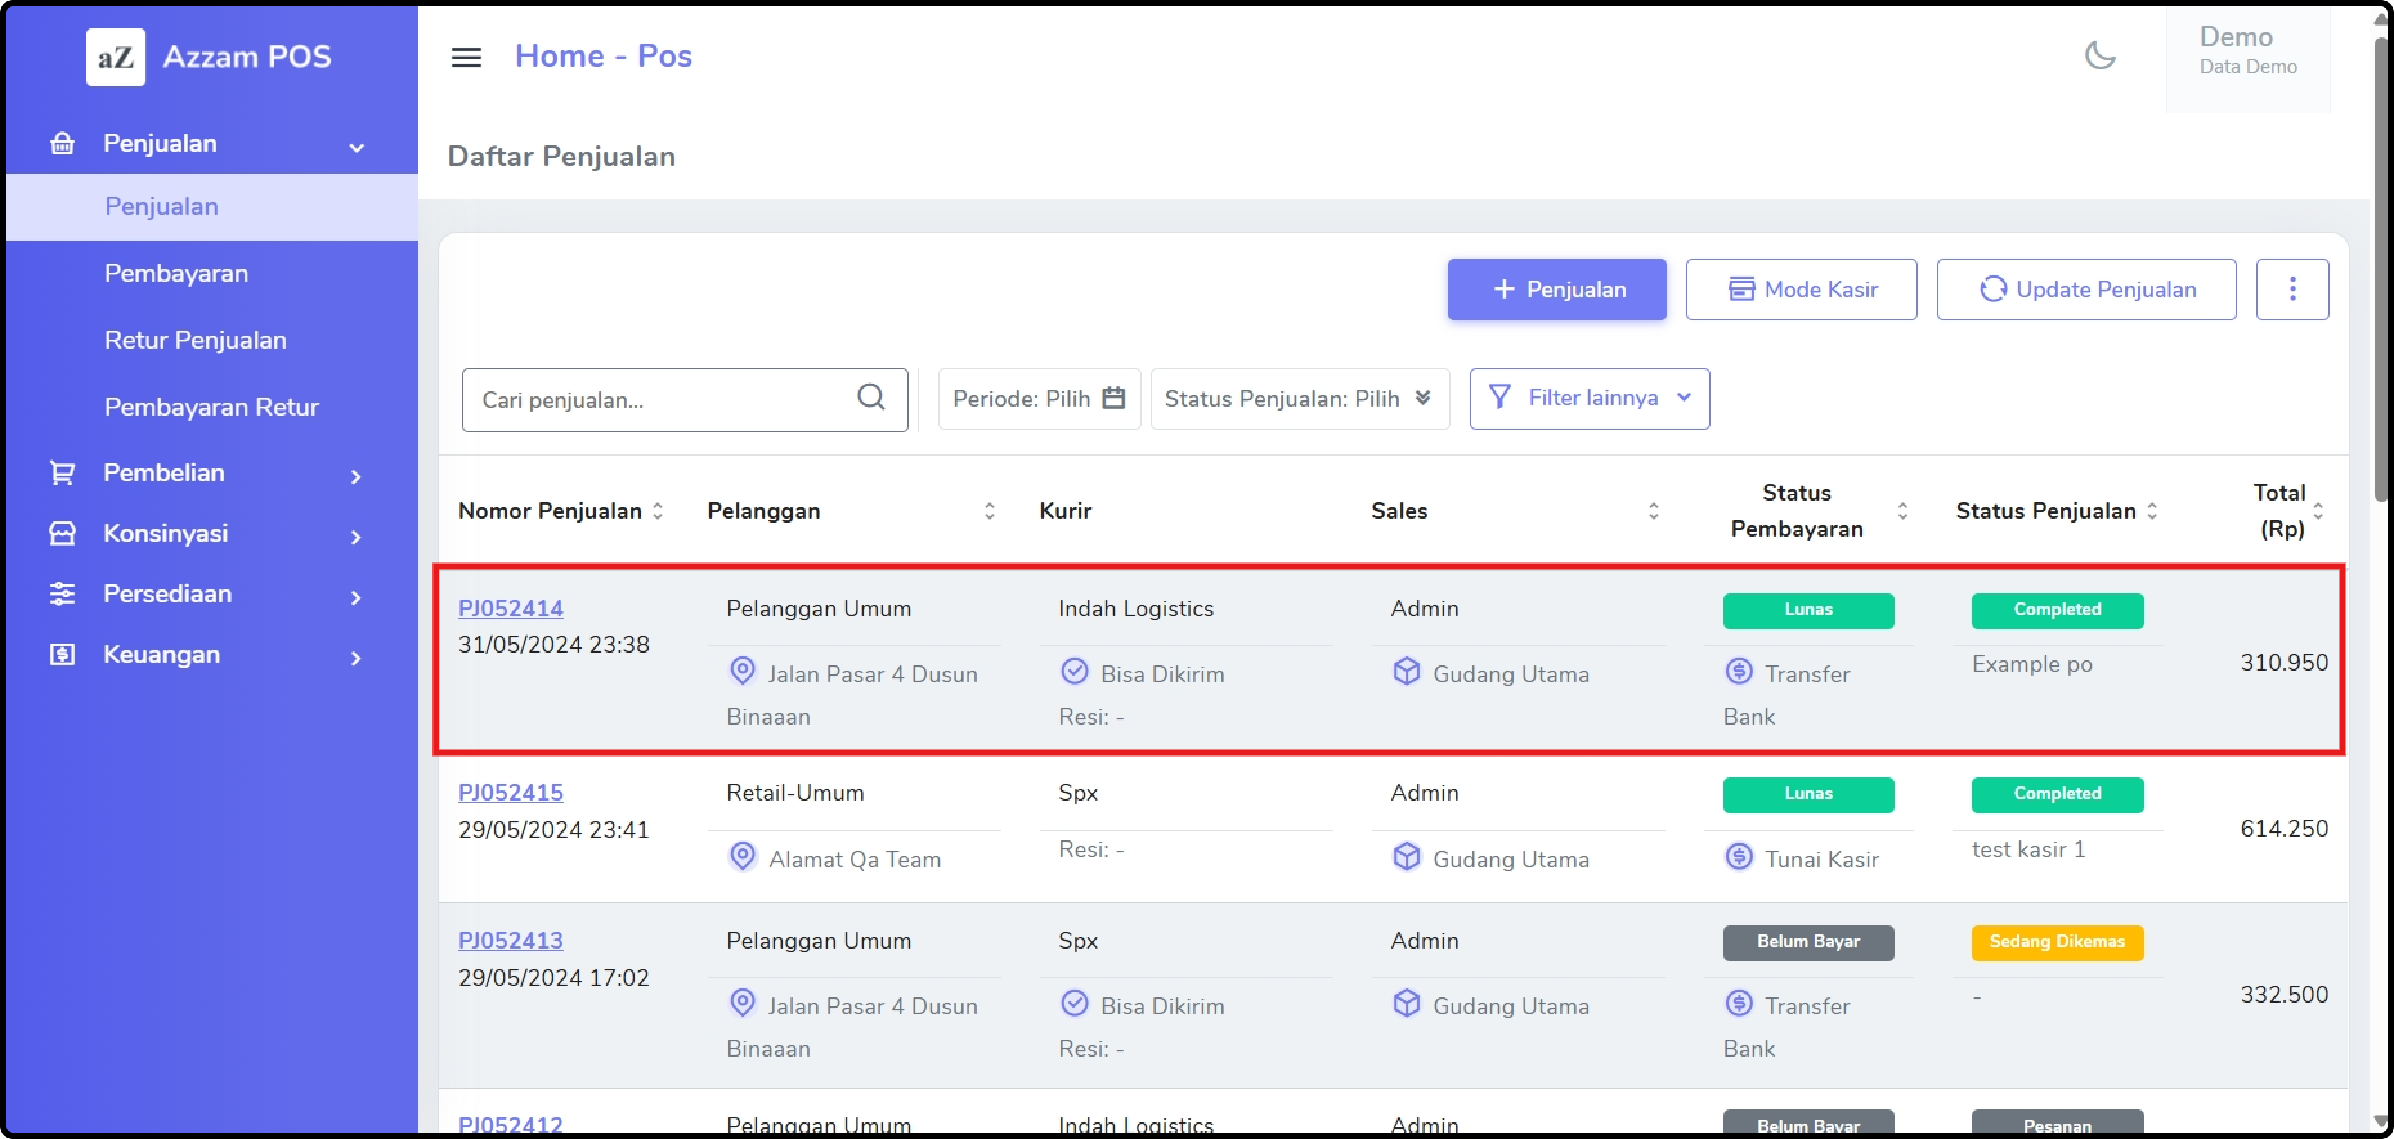Screen dimensions: 2394x1139
Task: Open the three-dot more options menu
Action: (x=2291, y=289)
